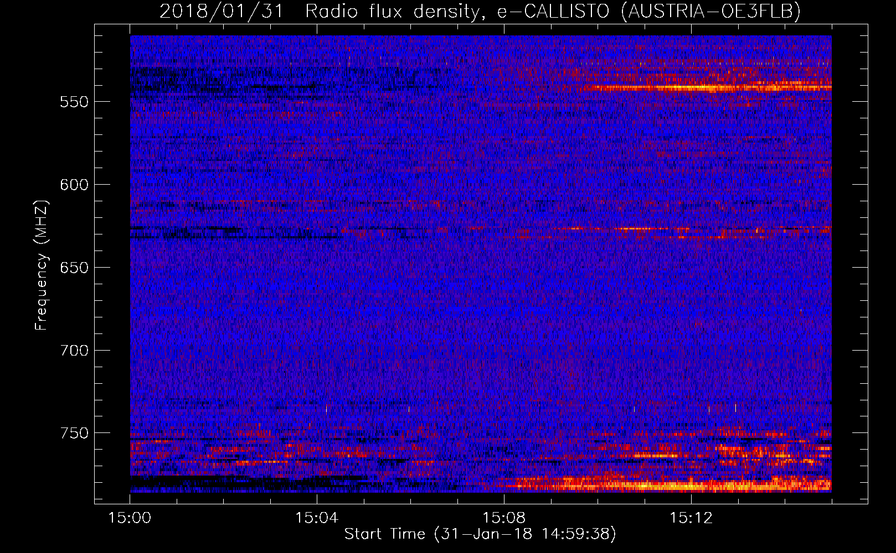Click the 700 frequency tick label
Viewport: 896px width, 553px height.
74,351
